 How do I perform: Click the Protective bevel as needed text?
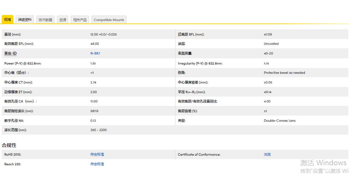tap(284, 73)
